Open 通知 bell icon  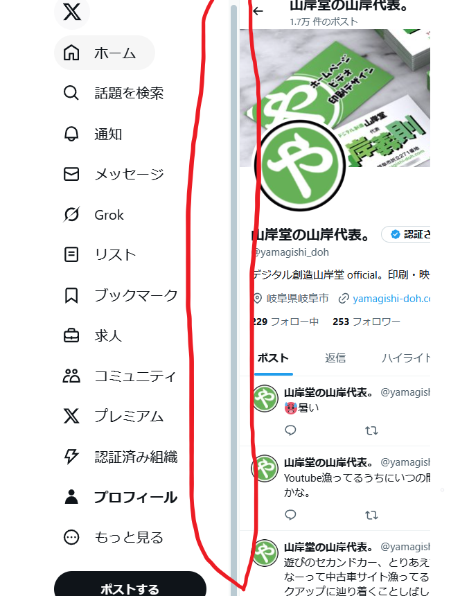click(71, 134)
